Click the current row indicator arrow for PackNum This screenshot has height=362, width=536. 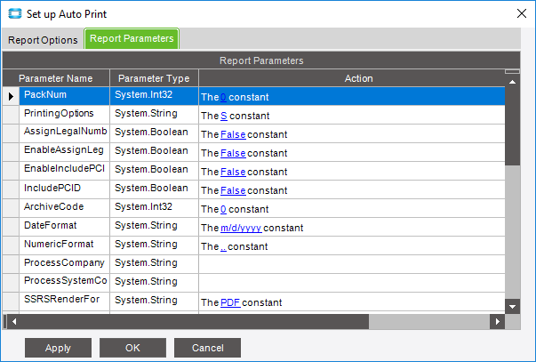pyautogui.click(x=11, y=96)
